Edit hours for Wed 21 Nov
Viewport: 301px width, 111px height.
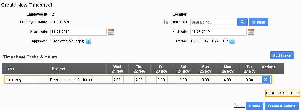pyautogui.click(x=118, y=80)
